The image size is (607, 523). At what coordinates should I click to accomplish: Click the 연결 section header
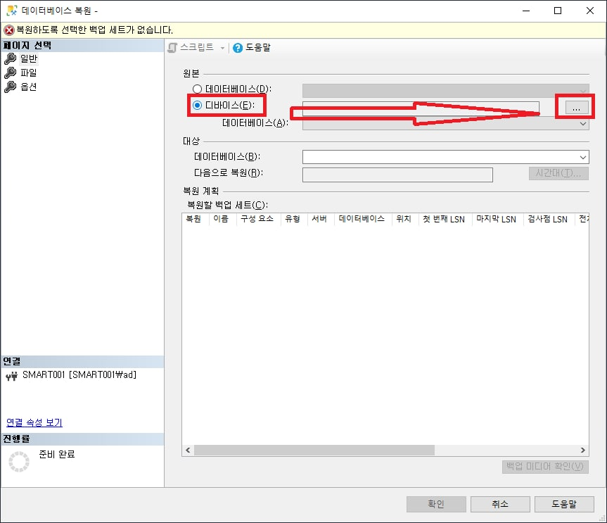point(82,362)
